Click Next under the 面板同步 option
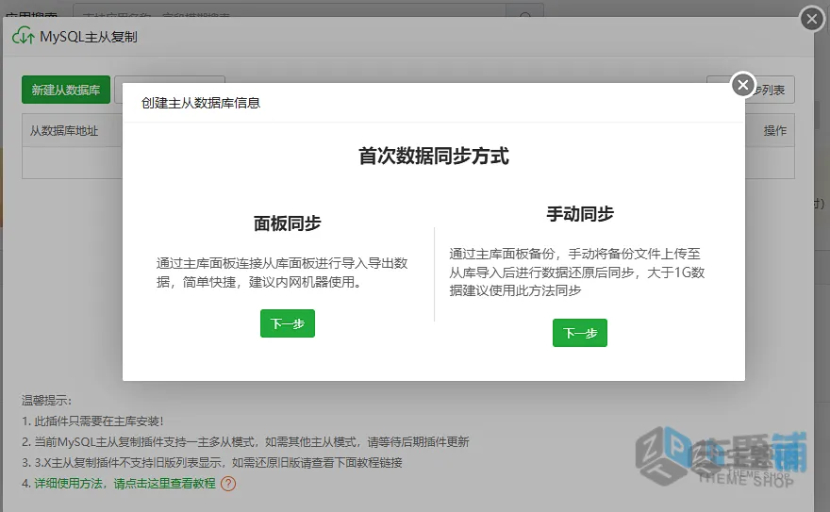Viewport: 830px width, 512px height. pyautogui.click(x=288, y=323)
